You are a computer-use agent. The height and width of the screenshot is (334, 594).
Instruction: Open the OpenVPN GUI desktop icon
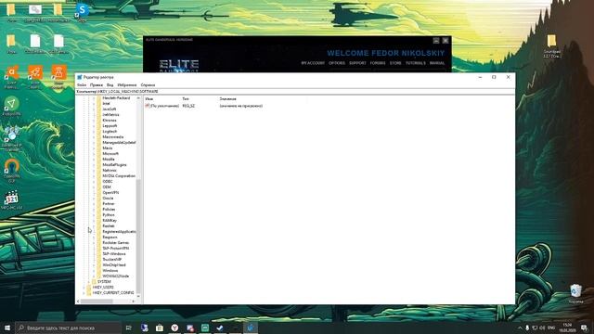pos(12,171)
